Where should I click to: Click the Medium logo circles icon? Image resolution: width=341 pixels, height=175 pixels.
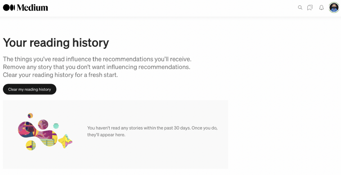[x=9, y=8]
